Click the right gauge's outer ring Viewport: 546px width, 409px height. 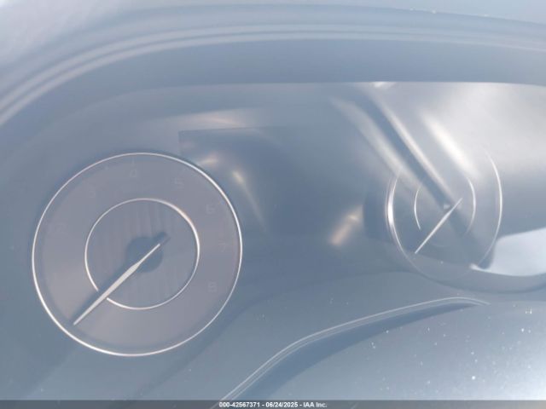497,204
